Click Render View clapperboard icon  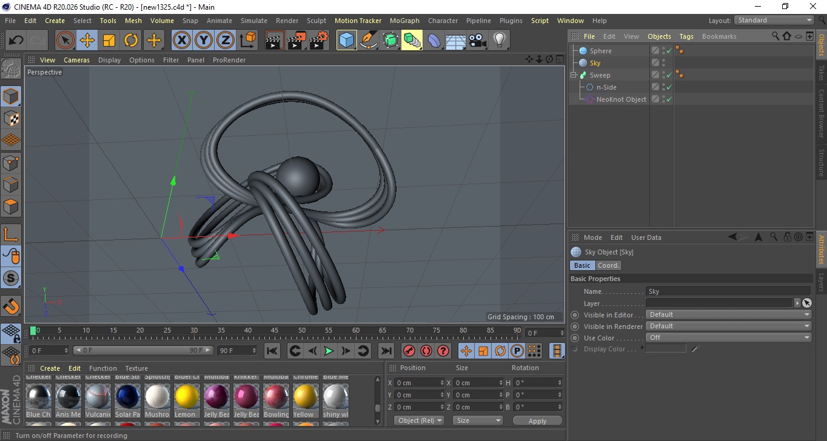(275, 41)
